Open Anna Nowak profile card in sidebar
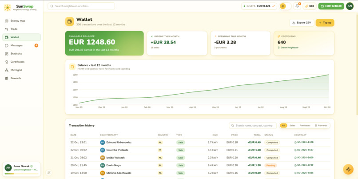 [x=21, y=169]
